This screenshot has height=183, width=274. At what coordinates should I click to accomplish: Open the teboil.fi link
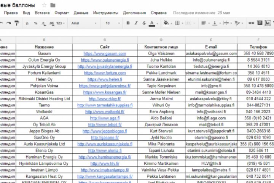[105, 125]
